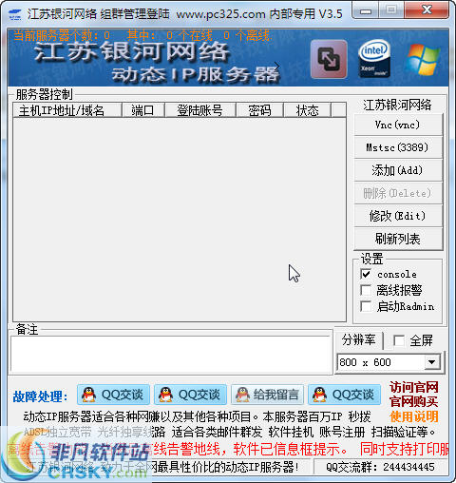Image resolution: width=456 pixels, height=483 pixels.
Task: Minimize the window
Action: (366, 11)
